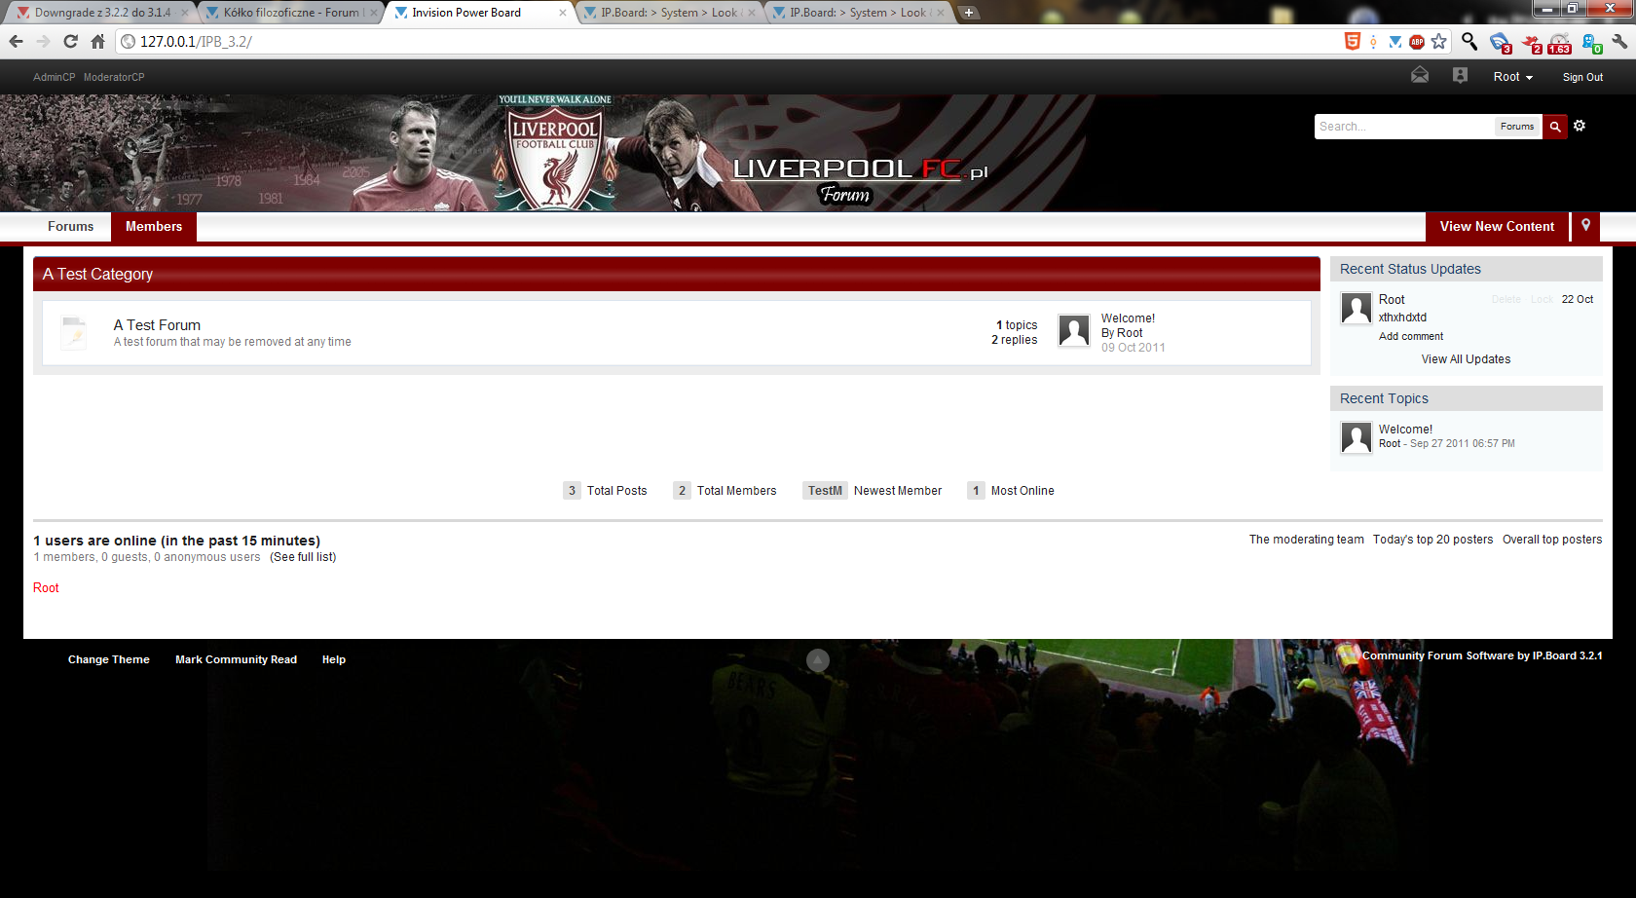1636x898 pixels.
Task: Switch to the Members navigation tab
Action: [x=154, y=226]
